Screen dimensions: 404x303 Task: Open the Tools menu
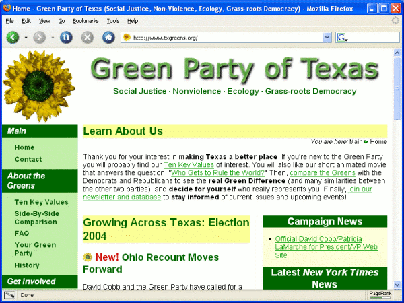tap(112, 21)
